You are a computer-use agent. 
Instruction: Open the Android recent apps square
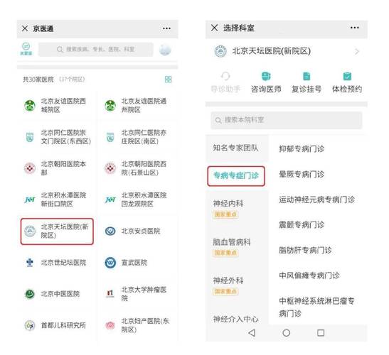click(x=321, y=333)
